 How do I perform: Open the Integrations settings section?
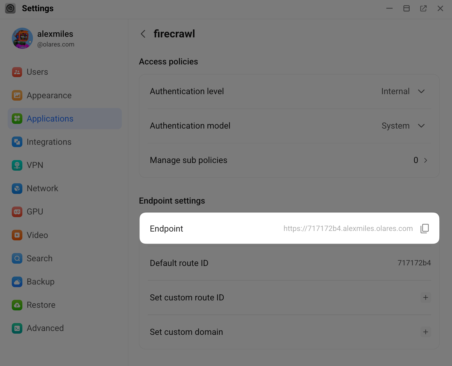(65, 142)
